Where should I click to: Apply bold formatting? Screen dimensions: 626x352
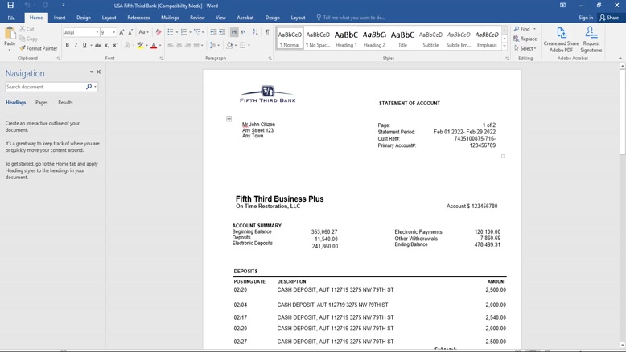pyautogui.click(x=68, y=45)
